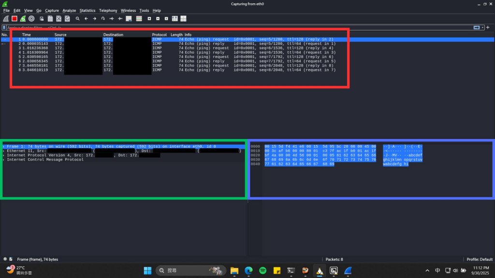
Task: Open a capture file from the toolbar
Action: point(42,19)
